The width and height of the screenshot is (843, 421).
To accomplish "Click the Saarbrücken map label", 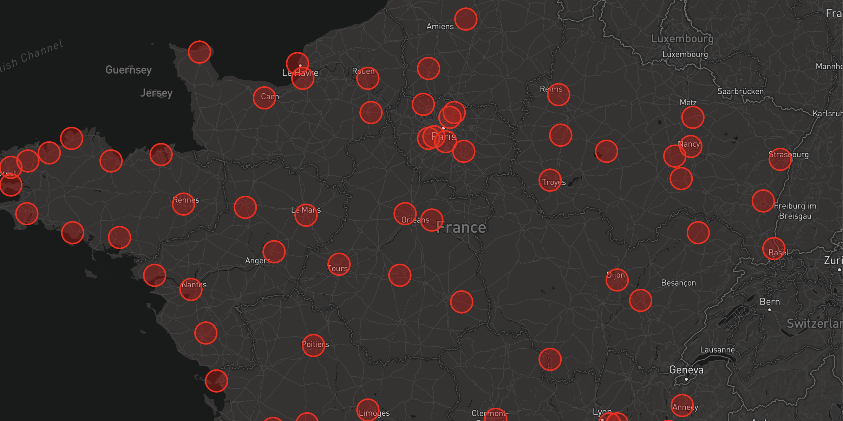I will pyautogui.click(x=740, y=91).
